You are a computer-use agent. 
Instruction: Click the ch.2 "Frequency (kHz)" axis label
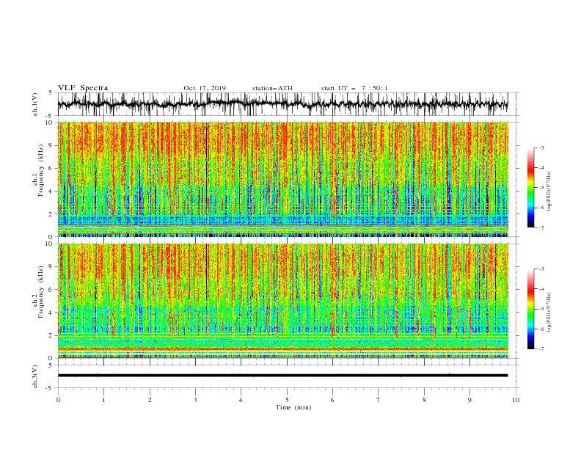tap(41, 292)
